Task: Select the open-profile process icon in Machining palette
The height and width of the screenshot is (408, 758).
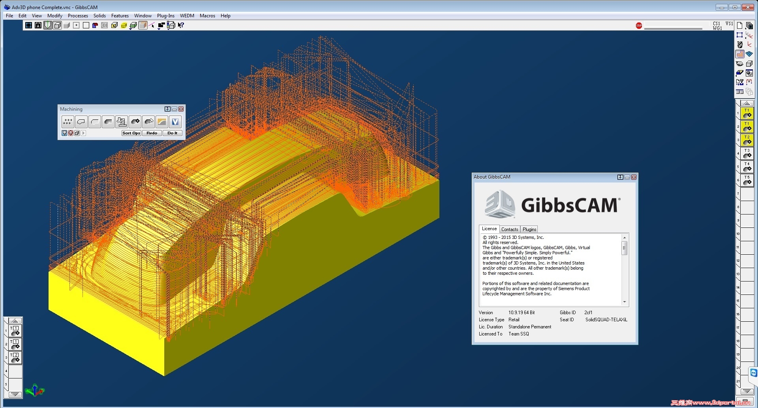Action: click(95, 122)
